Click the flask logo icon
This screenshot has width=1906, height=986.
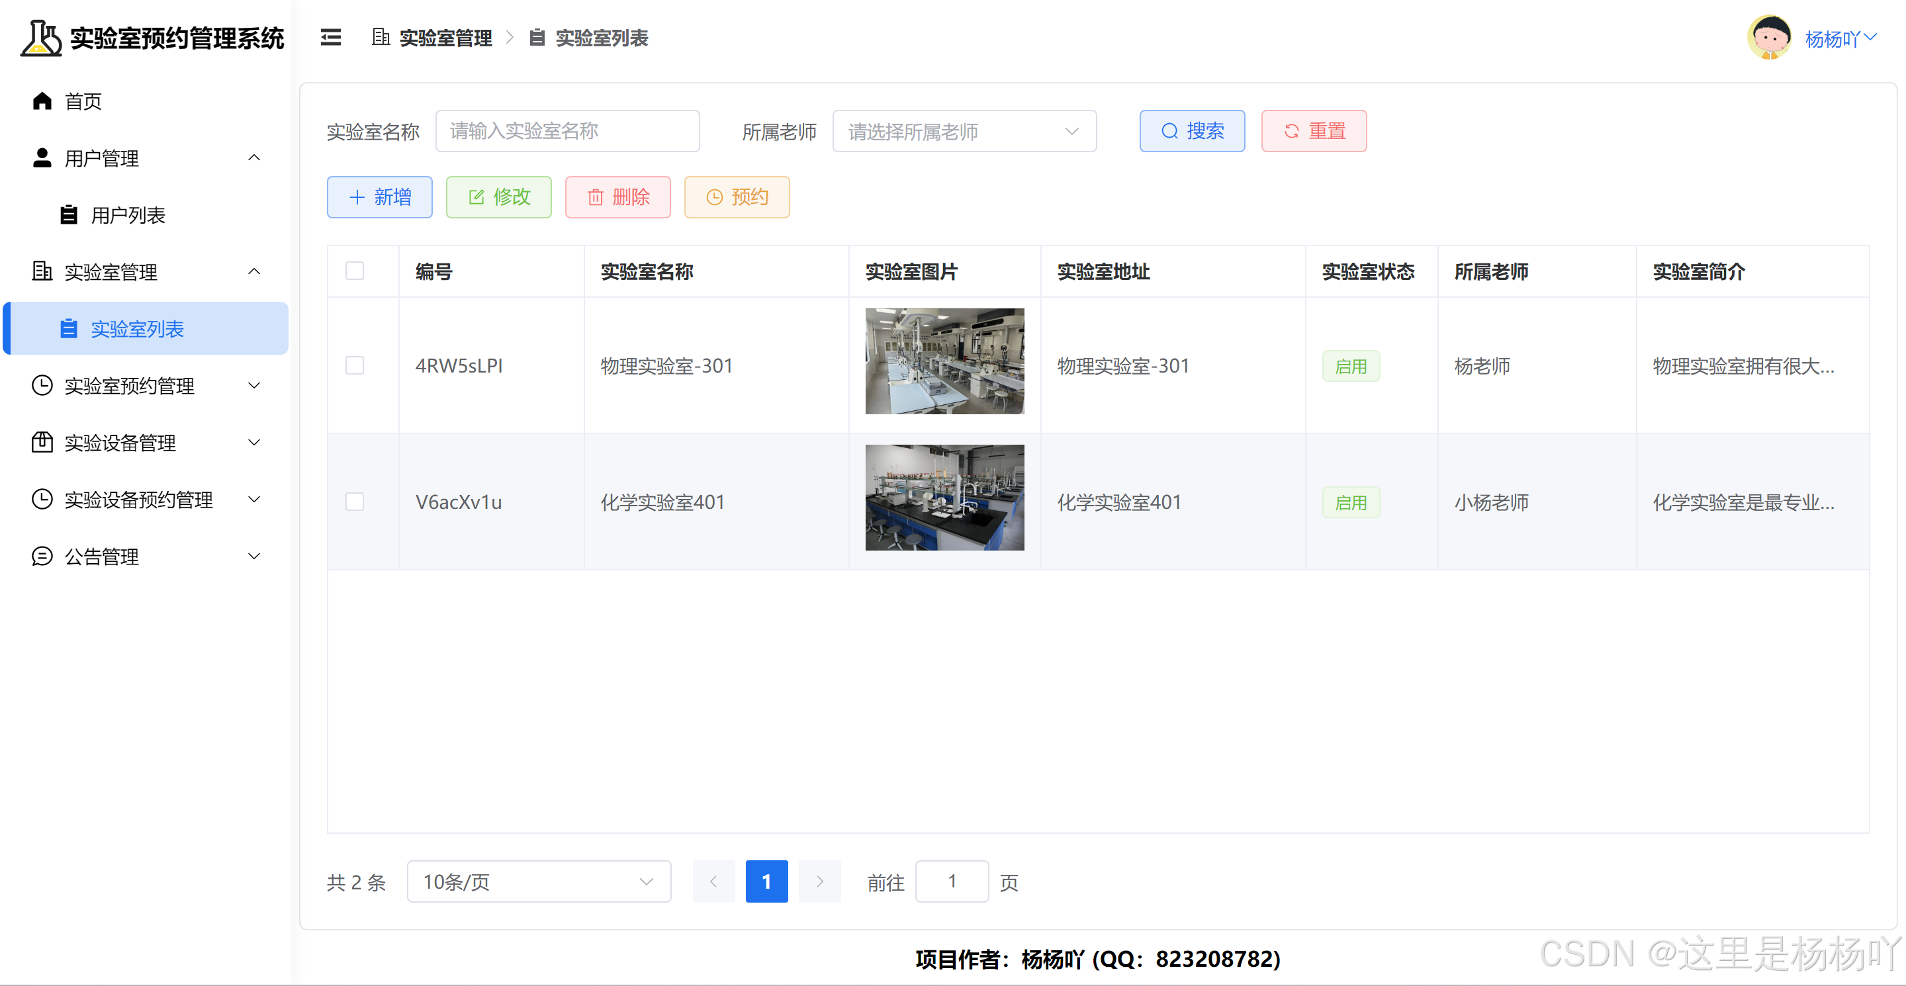click(40, 37)
